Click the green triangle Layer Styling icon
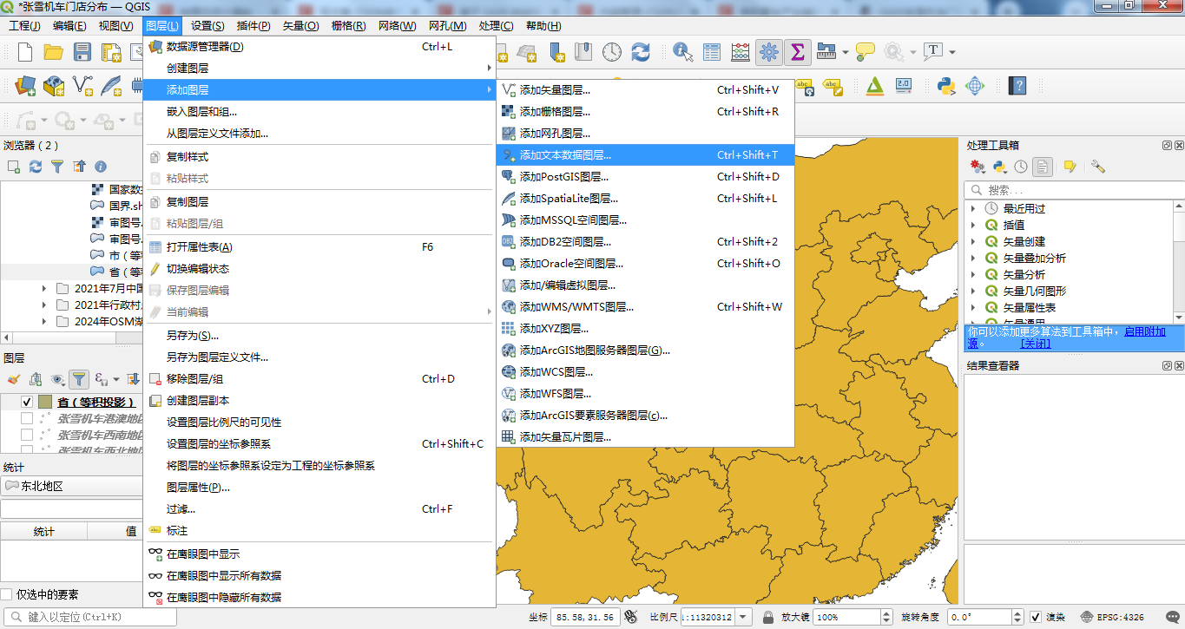This screenshot has width=1185, height=629. 874,86
